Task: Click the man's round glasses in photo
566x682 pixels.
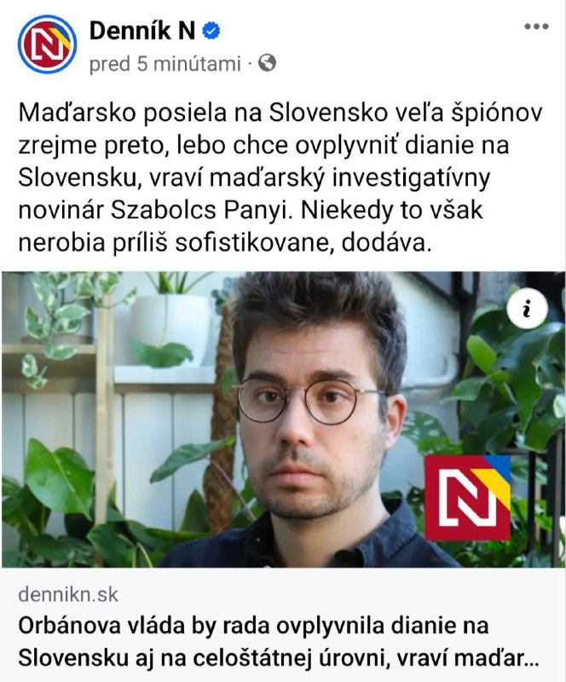Action: [x=309, y=400]
